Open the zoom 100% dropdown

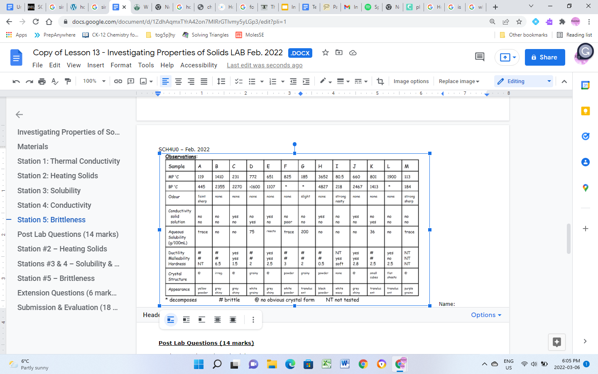click(x=94, y=81)
